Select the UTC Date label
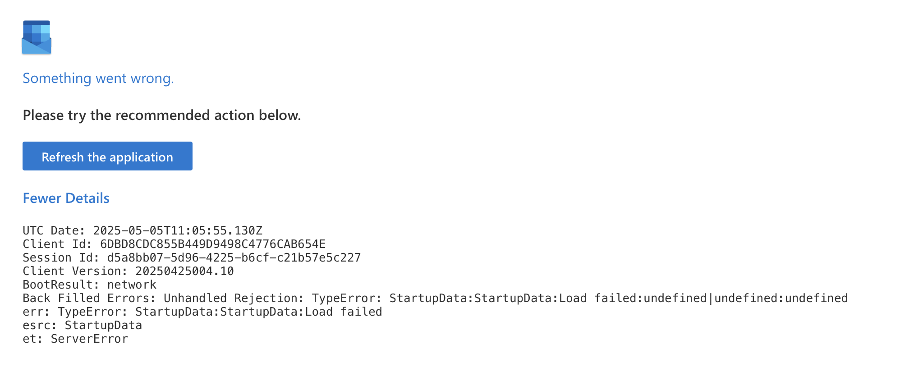The height and width of the screenshot is (377, 900). point(54,230)
